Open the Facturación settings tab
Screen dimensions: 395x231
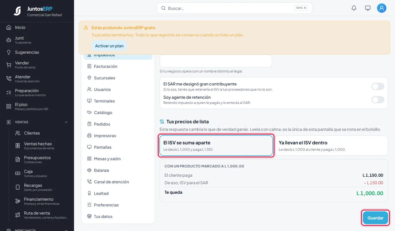point(118,66)
